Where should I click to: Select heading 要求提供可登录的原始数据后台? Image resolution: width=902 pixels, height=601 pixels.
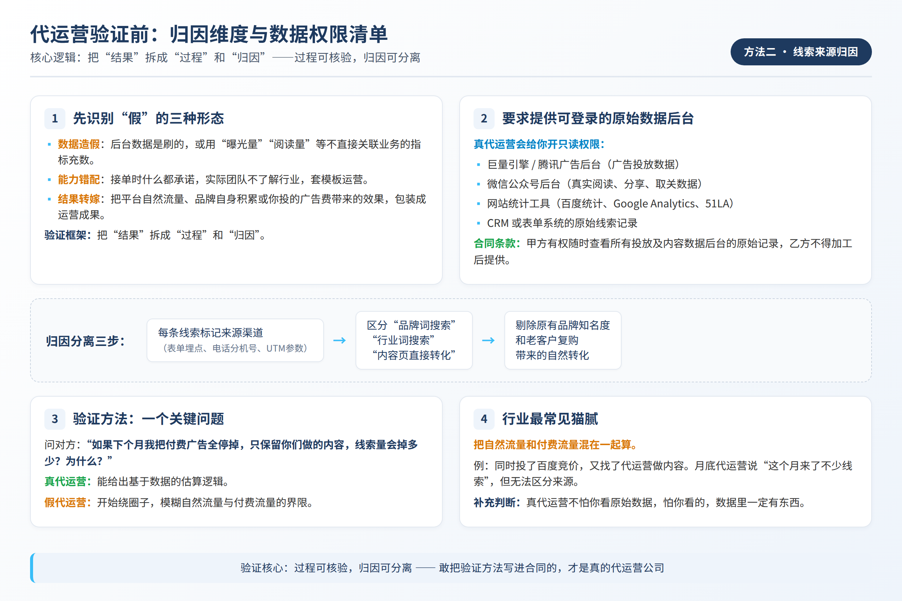pos(598,118)
